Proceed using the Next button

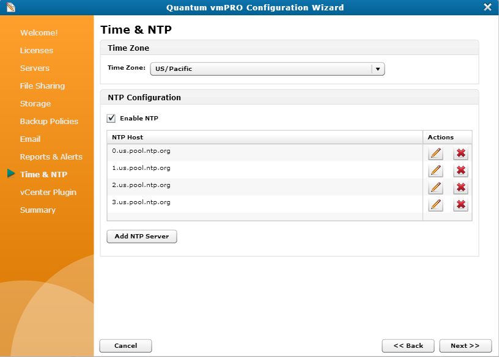(465, 345)
